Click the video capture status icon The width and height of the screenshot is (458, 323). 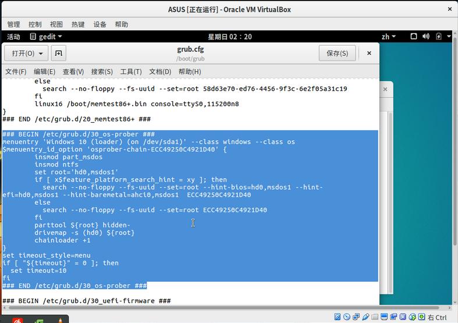coord(393,317)
